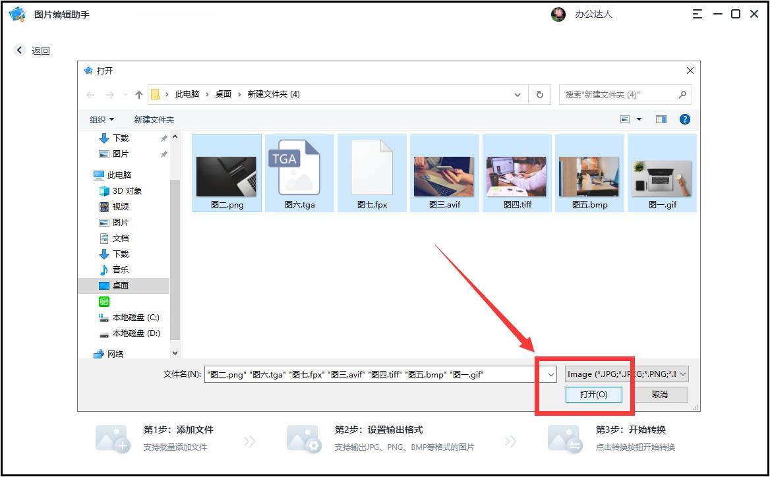
Task: Open the image format filter dropdown
Action: (626, 374)
